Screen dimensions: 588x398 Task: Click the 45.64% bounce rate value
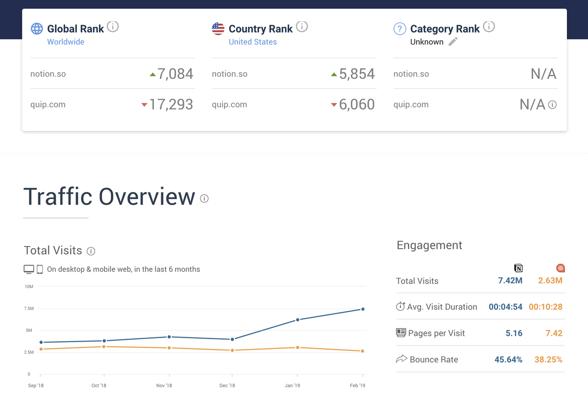click(x=509, y=360)
